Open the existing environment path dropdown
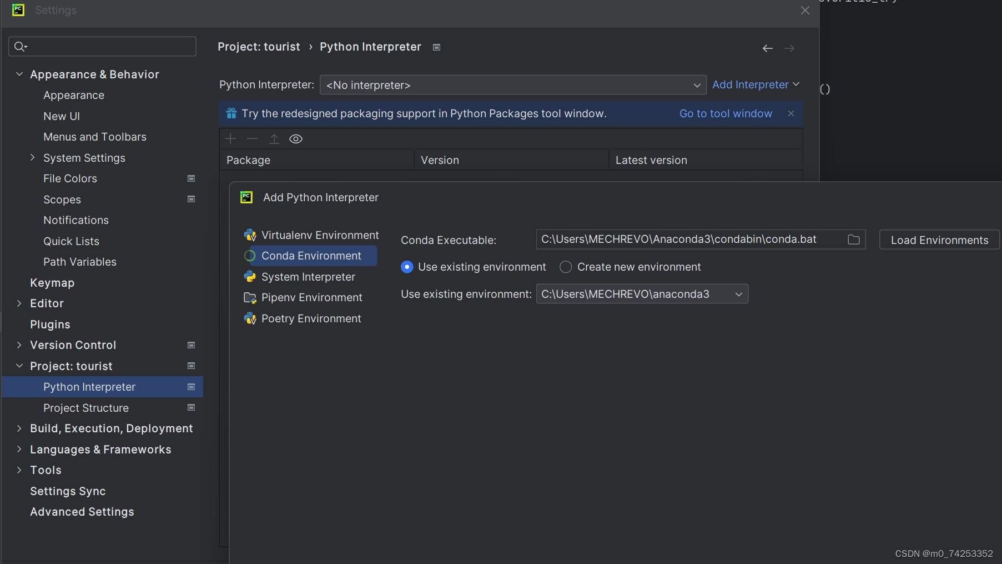Image resolution: width=1002 pixels, height=564 pixels. coord(642,294)
